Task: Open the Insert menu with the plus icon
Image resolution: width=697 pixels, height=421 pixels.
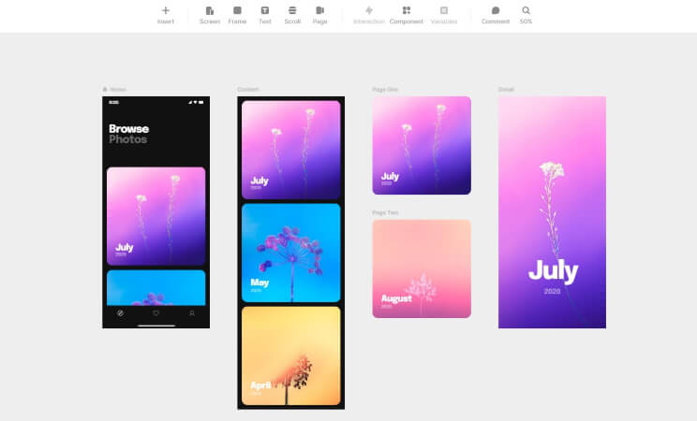Action: [x=166, y=15]
